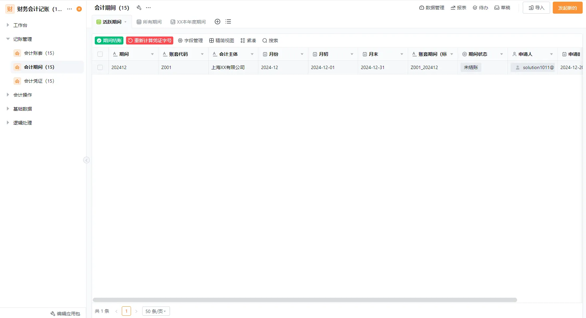Open the 50 条/页 page size dropdown
This screenshot has width=586, height=318.
tap(155, 311)
